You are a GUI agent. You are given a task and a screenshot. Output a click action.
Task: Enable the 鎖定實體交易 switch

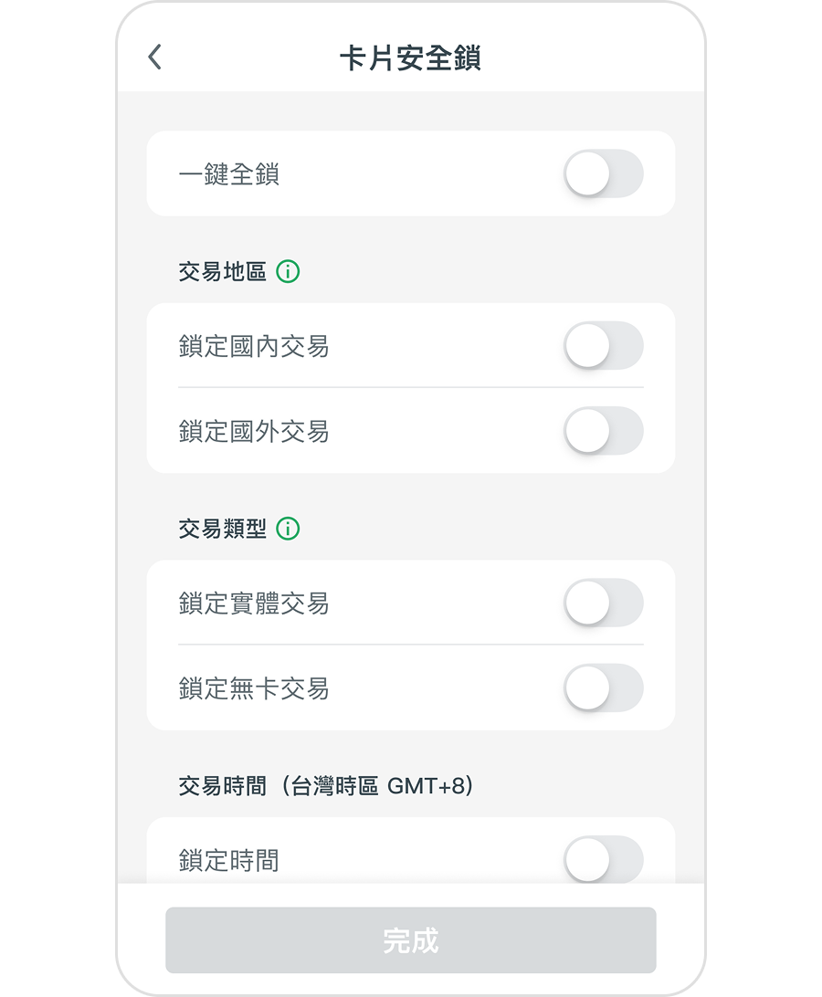tap(603, 603)
